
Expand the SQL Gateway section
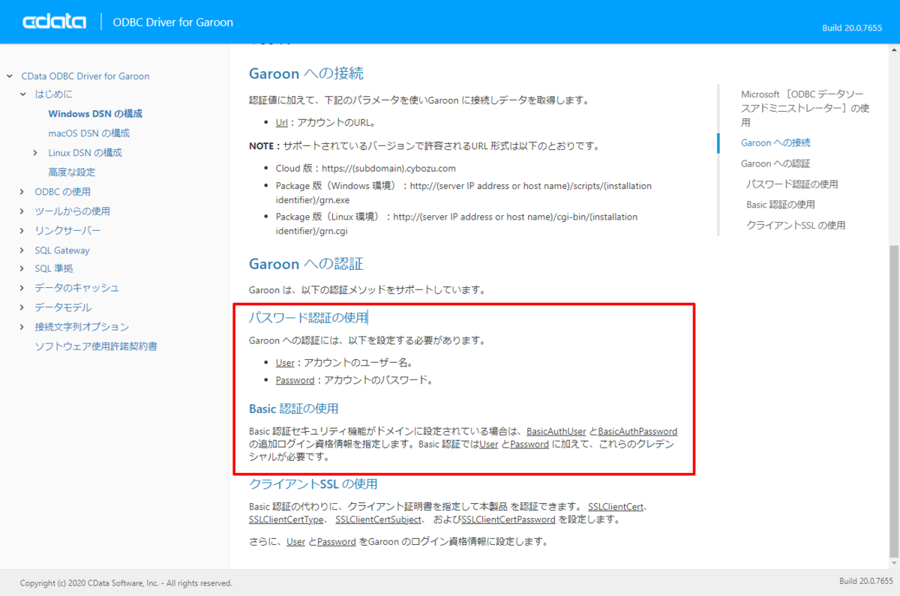point(23,250)
